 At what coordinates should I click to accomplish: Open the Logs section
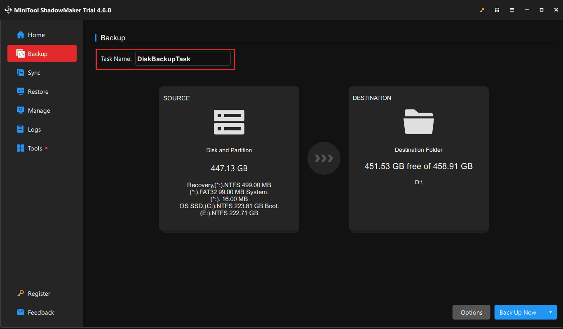pos(42,130)
